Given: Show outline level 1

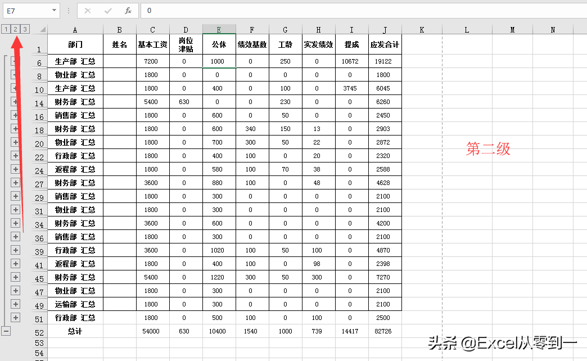Looking at the screenshot, I should [6, 29].
